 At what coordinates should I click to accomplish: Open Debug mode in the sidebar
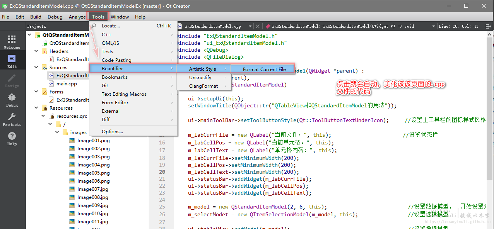tap(12, 100)
